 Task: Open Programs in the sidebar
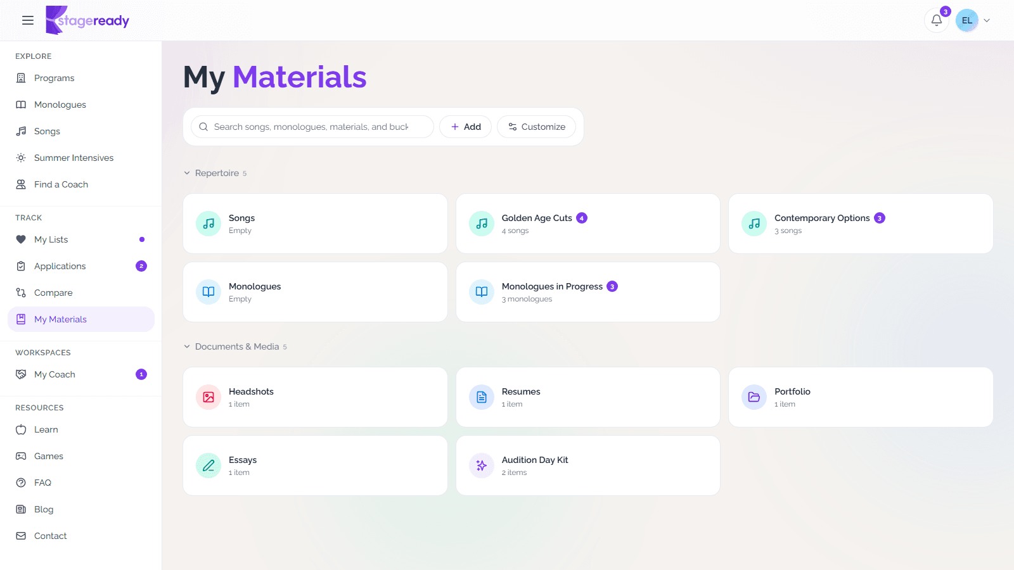coord(81,78)
